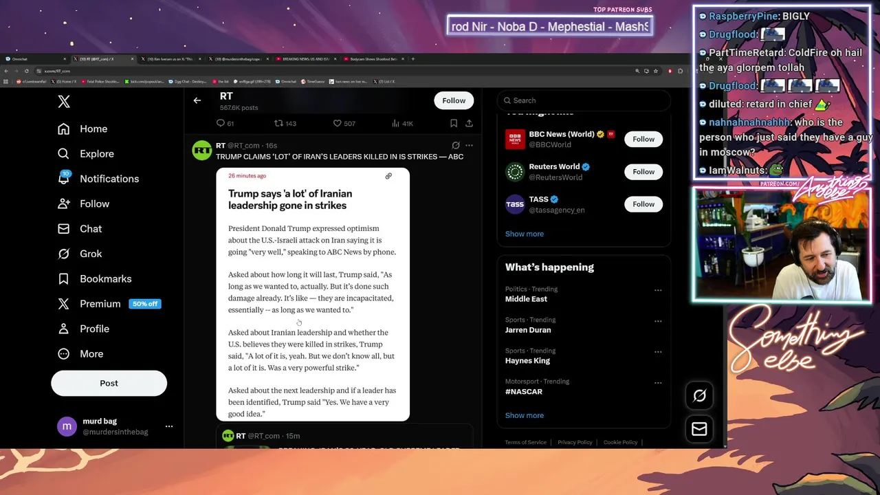Open a new browser tab with plus
Viewport: 880px width, 495px height.
(413, 59)
